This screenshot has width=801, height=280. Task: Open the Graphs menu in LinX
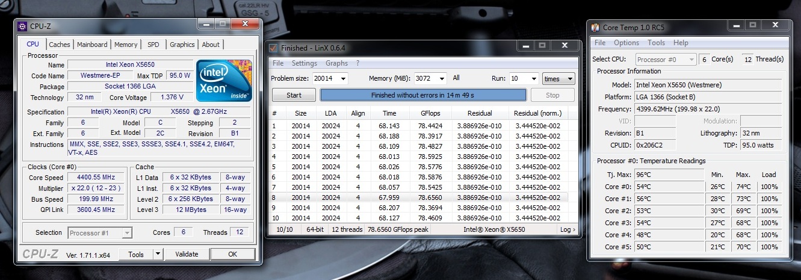(336, 63)
